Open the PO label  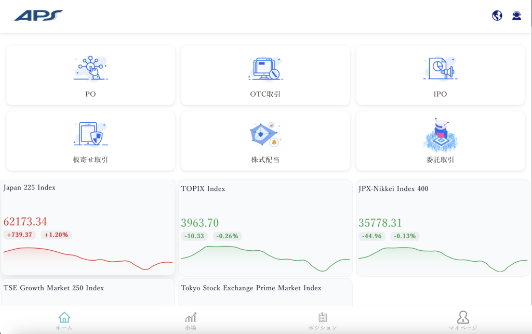point(90,94)
